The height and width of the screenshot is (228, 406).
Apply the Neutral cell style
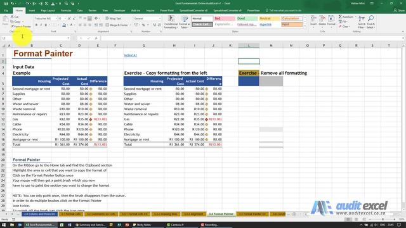pyautogui.click(x=270, y=18)
